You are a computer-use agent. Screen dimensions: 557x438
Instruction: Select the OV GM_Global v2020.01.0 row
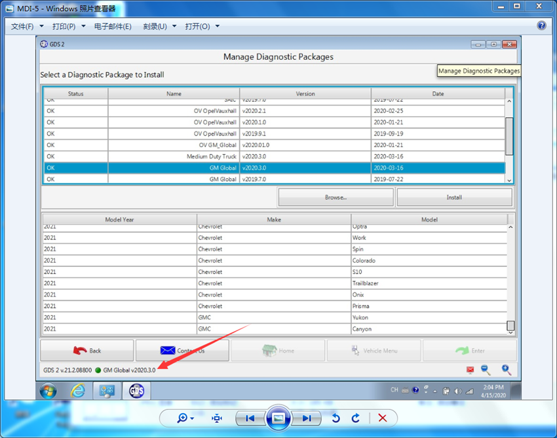click(x=274, y=145)
